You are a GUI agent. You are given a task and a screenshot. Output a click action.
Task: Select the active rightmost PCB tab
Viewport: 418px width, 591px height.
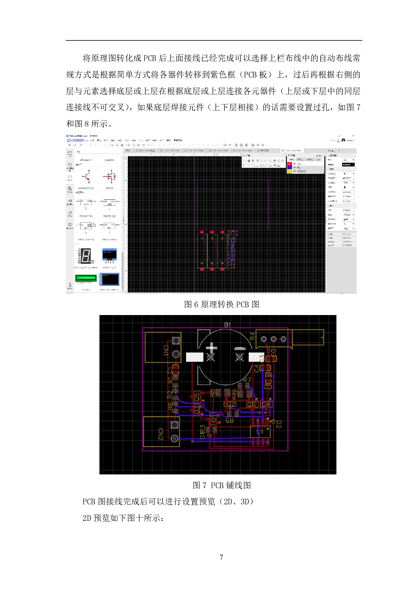pos(292,151)
